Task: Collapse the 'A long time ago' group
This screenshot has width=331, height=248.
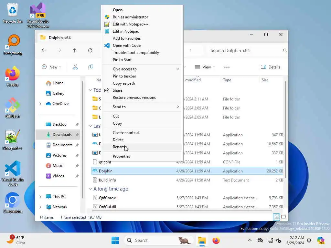Action: tap(91, 189)
